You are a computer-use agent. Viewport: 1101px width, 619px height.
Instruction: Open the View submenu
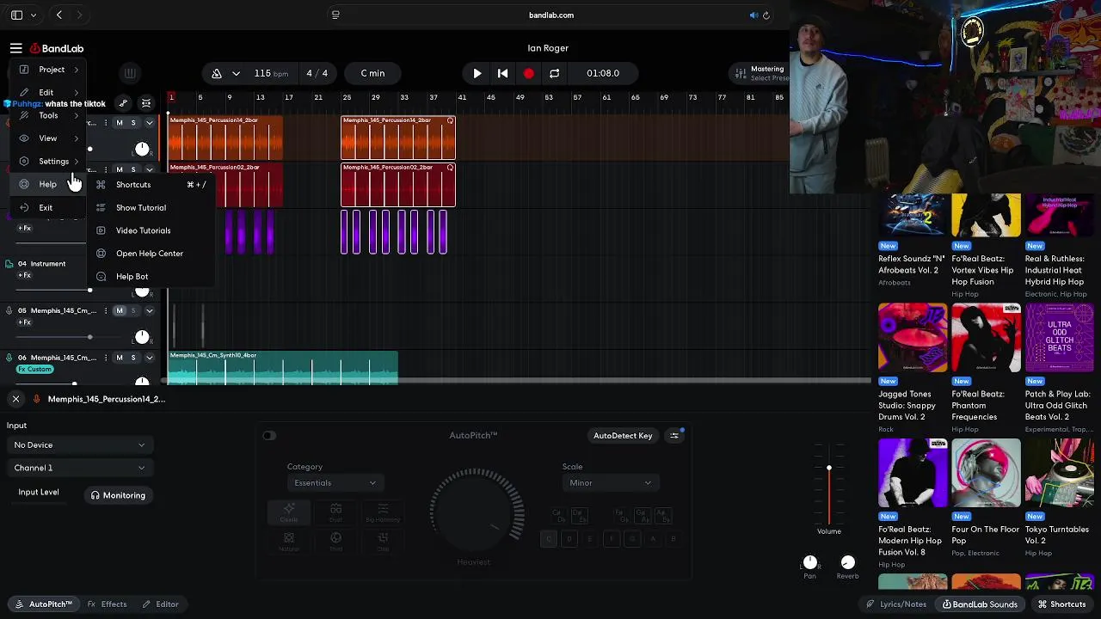point(48,138)
